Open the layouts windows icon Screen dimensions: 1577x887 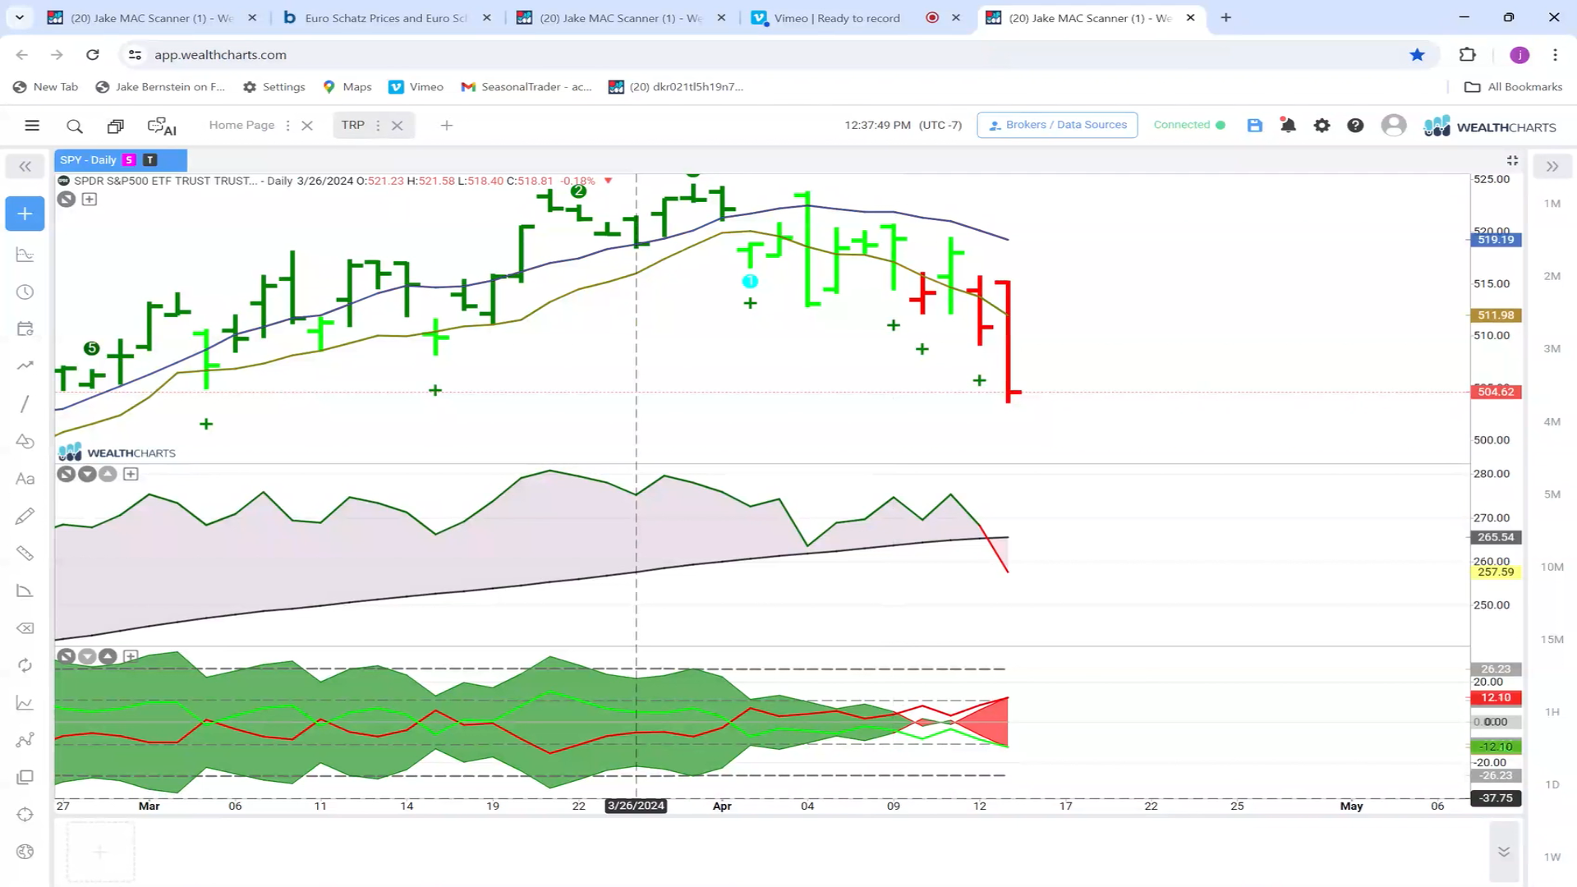coord(116,126)
